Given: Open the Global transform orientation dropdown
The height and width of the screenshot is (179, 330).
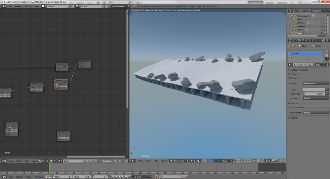Looking at the screenshot, I should pyautogui.click(x=227, y=161).
